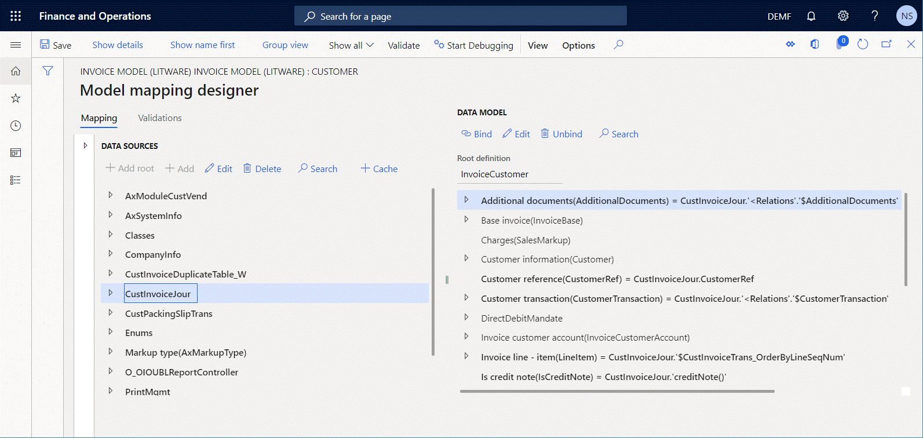
Task: Open the Favorites star in sidebar
Action: point(16,98)
